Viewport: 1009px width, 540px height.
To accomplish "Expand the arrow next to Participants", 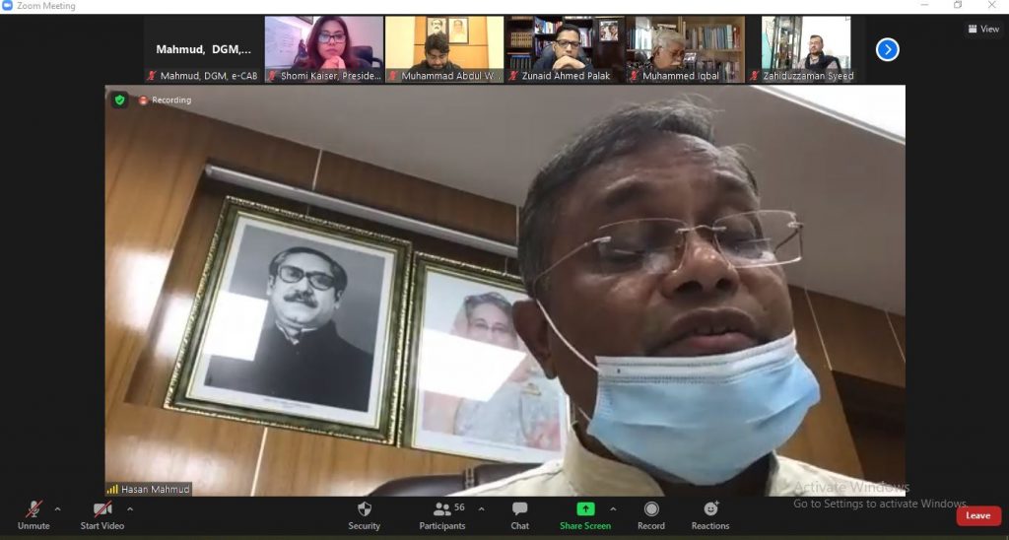I will (x=481, y=509).
